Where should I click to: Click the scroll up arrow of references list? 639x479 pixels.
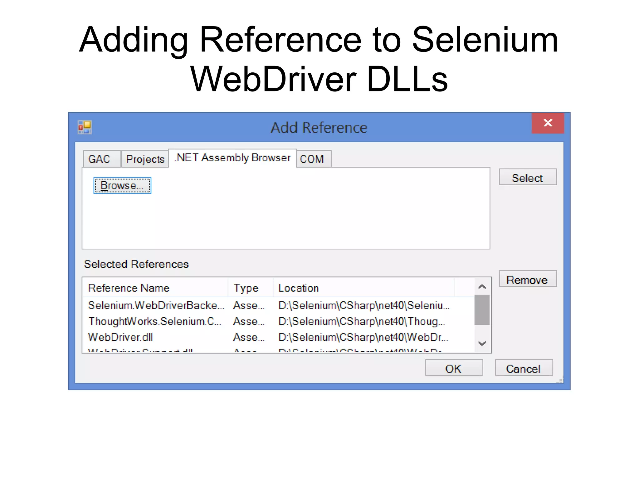(482, 286)
